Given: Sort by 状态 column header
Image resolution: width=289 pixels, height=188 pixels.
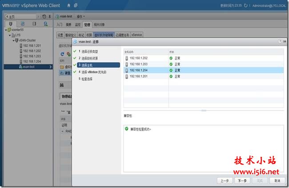Looking at the screenshot, I should [226, 52].
